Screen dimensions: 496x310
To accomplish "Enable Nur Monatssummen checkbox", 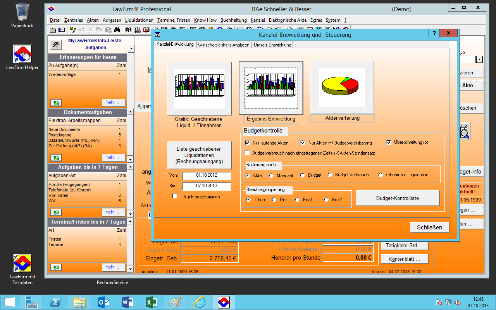I will coord(174,196).
